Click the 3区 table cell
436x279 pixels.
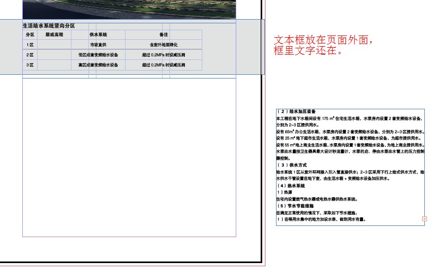pyautogui.click(x=30, y=65)
